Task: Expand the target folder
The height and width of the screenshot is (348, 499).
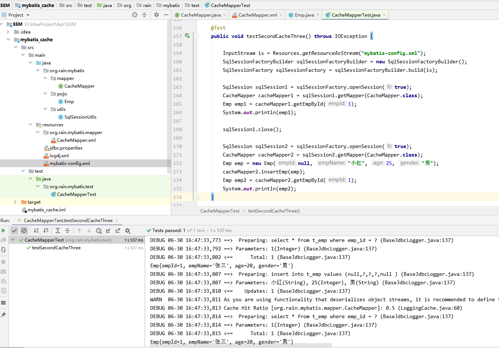Action: [x=15, y=202]
